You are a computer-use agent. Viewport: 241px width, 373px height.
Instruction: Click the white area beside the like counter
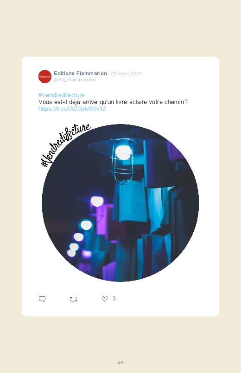[164, 299]
